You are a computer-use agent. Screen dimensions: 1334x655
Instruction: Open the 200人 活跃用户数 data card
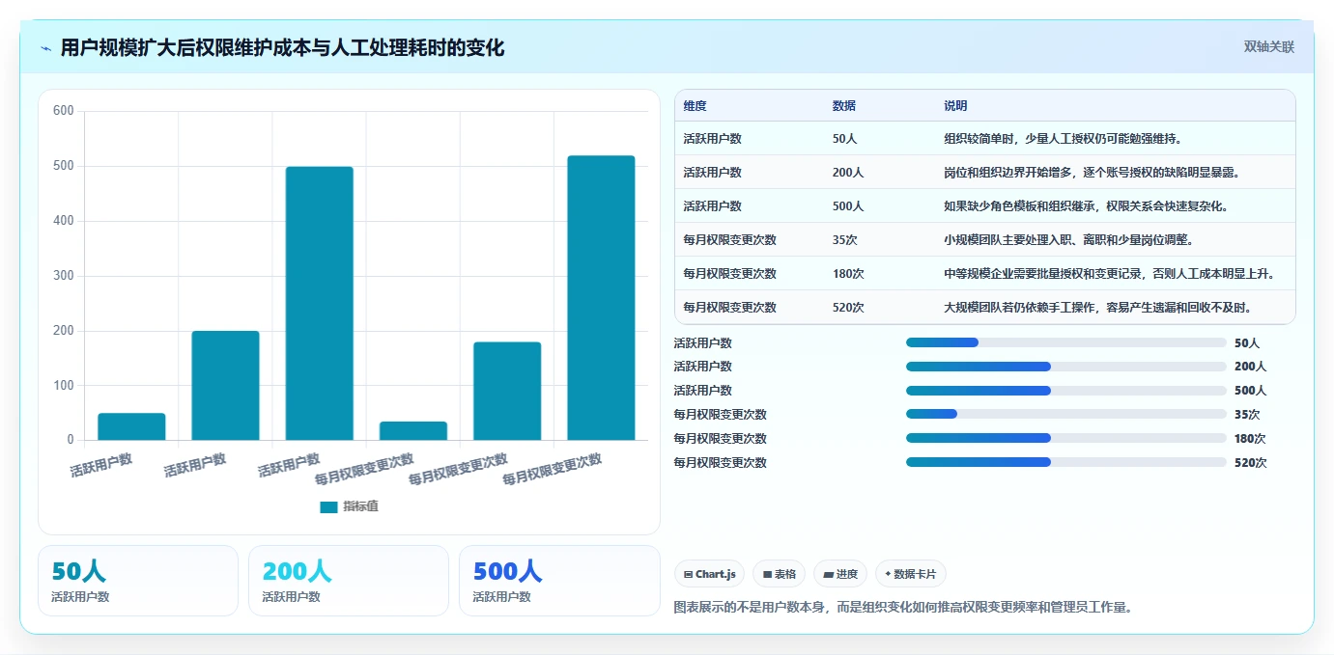(x=349, y=580)
